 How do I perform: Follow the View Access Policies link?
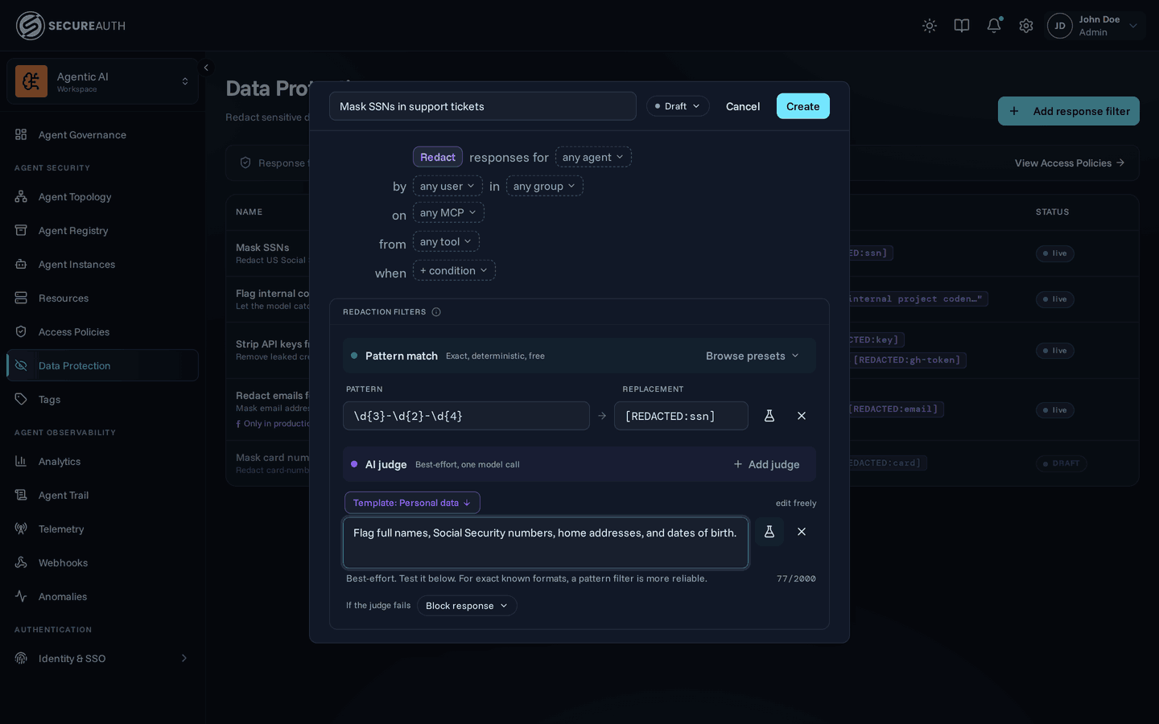(x=1070, y=162)
